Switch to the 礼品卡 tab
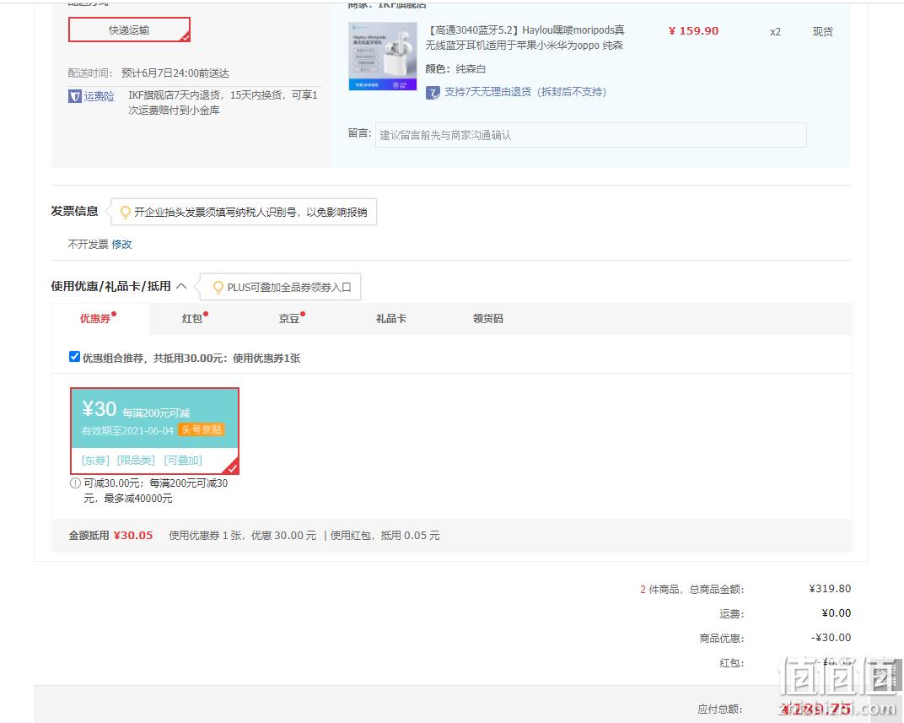904x723 pixels. [x=391, y=318]
